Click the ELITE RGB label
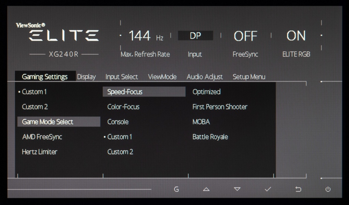Viewport: 349px width, 205px height. 296,54
